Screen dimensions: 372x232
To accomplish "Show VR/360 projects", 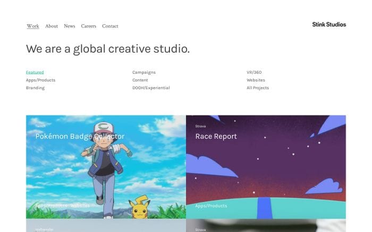I will pyautogui.click(x=254, y=73).
